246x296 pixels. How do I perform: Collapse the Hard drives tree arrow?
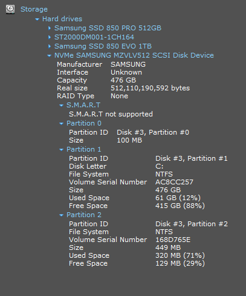[x=37, y=19]
